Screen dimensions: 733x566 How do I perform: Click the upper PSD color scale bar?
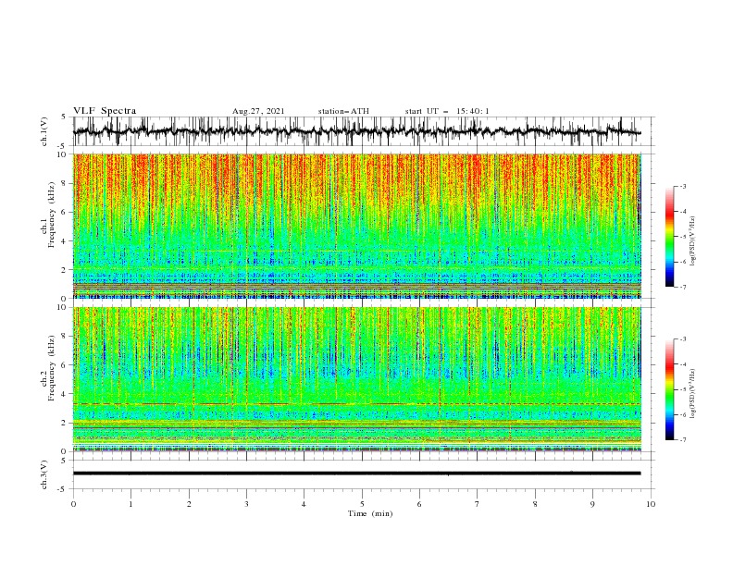(670, 237)
